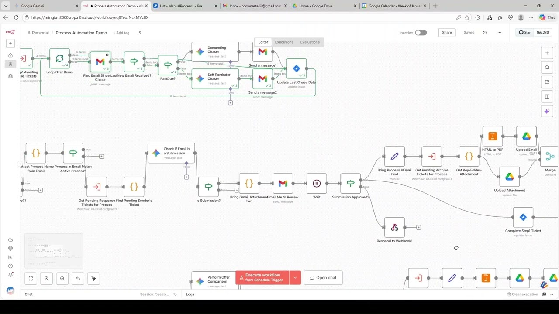The width and height of the screenshot is (559, 314).
Task: Open the execute workflow trigger dropdown arrow
Action: (x=295, y=277)
